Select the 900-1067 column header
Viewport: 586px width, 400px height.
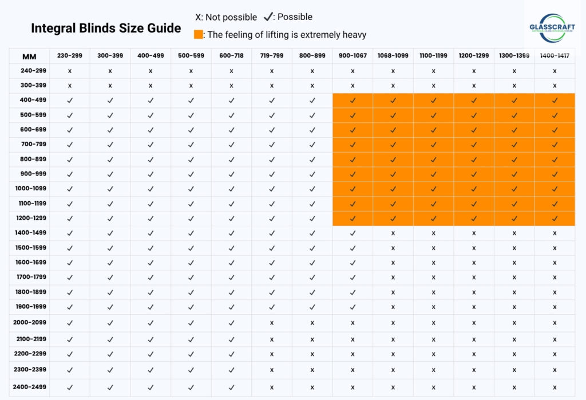click(353, 55)
